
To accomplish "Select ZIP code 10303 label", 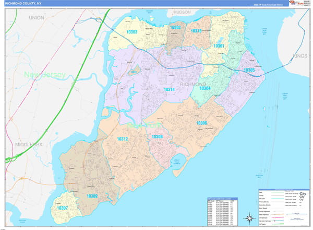I will (132, 32).
